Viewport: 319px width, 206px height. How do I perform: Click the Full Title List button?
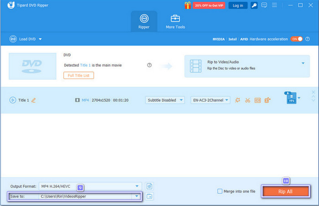(78, 75)
